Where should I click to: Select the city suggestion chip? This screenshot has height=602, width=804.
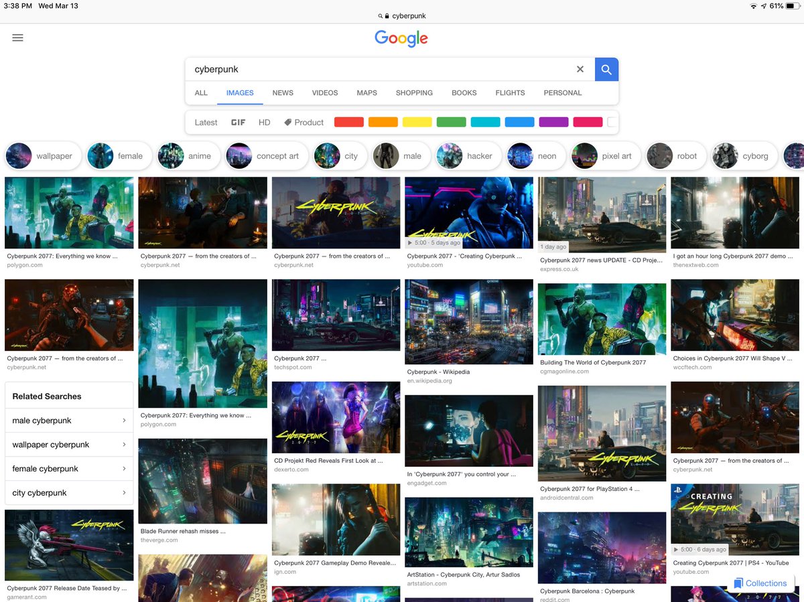coord(339,156)
